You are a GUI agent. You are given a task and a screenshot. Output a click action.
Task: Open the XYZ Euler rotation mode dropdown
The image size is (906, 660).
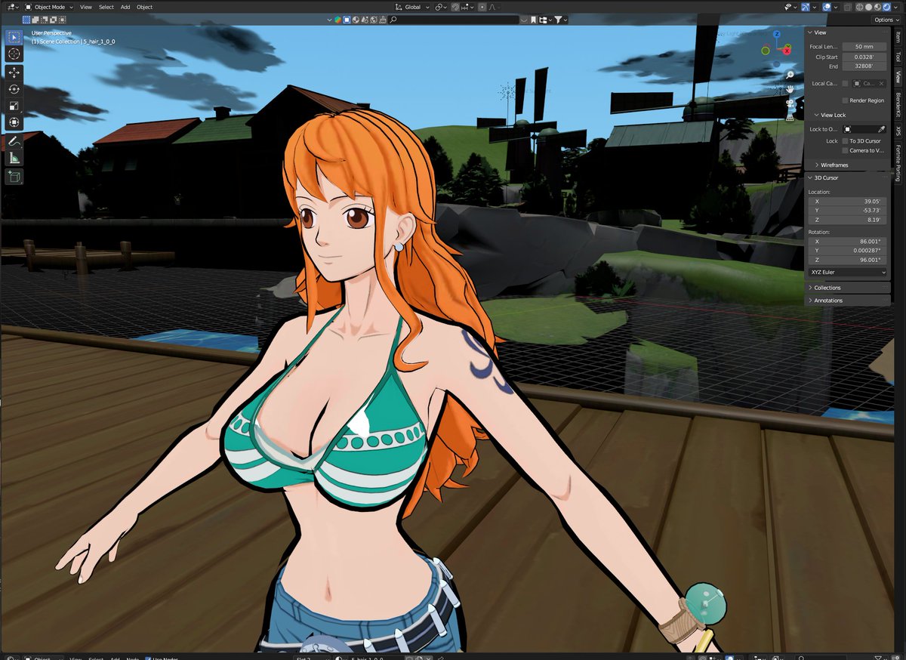coord(848,272)
